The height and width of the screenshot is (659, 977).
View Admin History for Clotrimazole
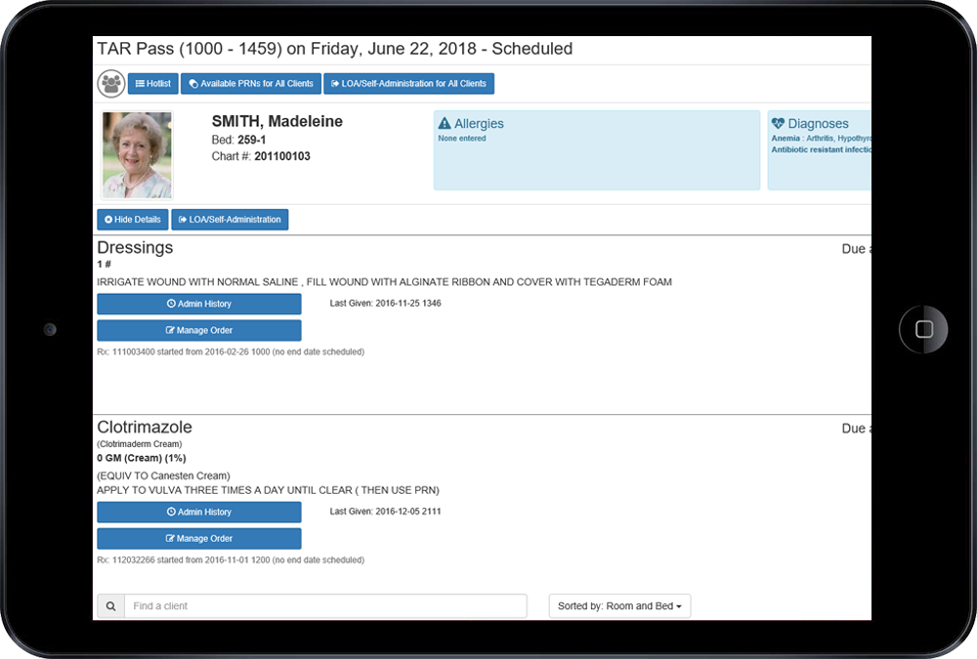pyautogui.click(x=199, y=512)
